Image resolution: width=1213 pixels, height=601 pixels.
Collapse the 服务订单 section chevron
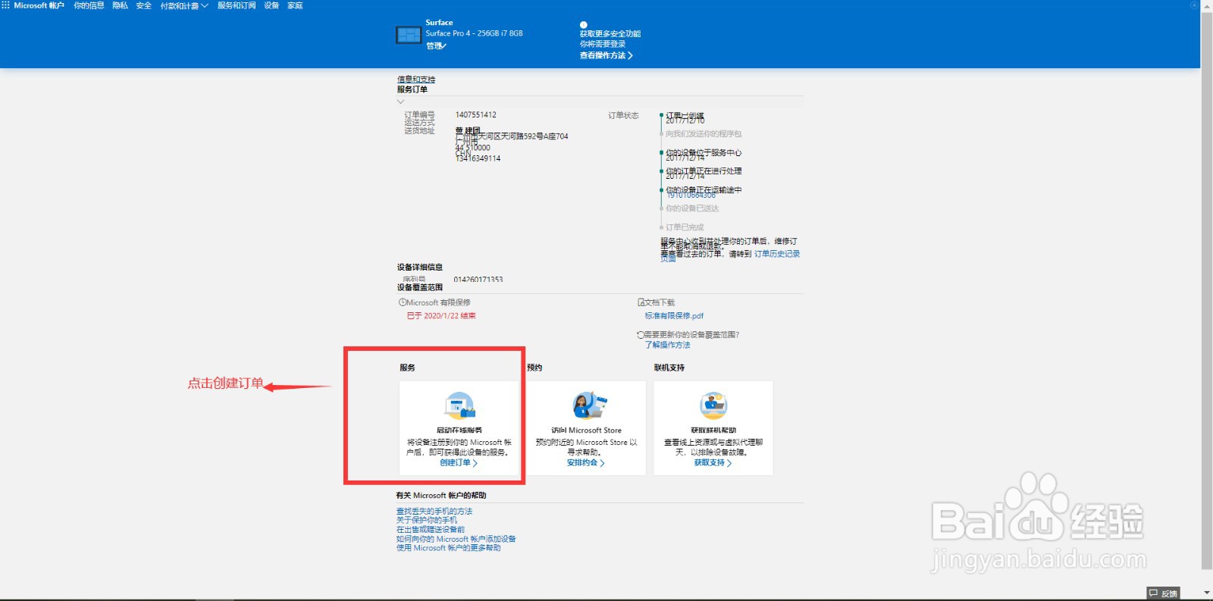pos(400,102)
